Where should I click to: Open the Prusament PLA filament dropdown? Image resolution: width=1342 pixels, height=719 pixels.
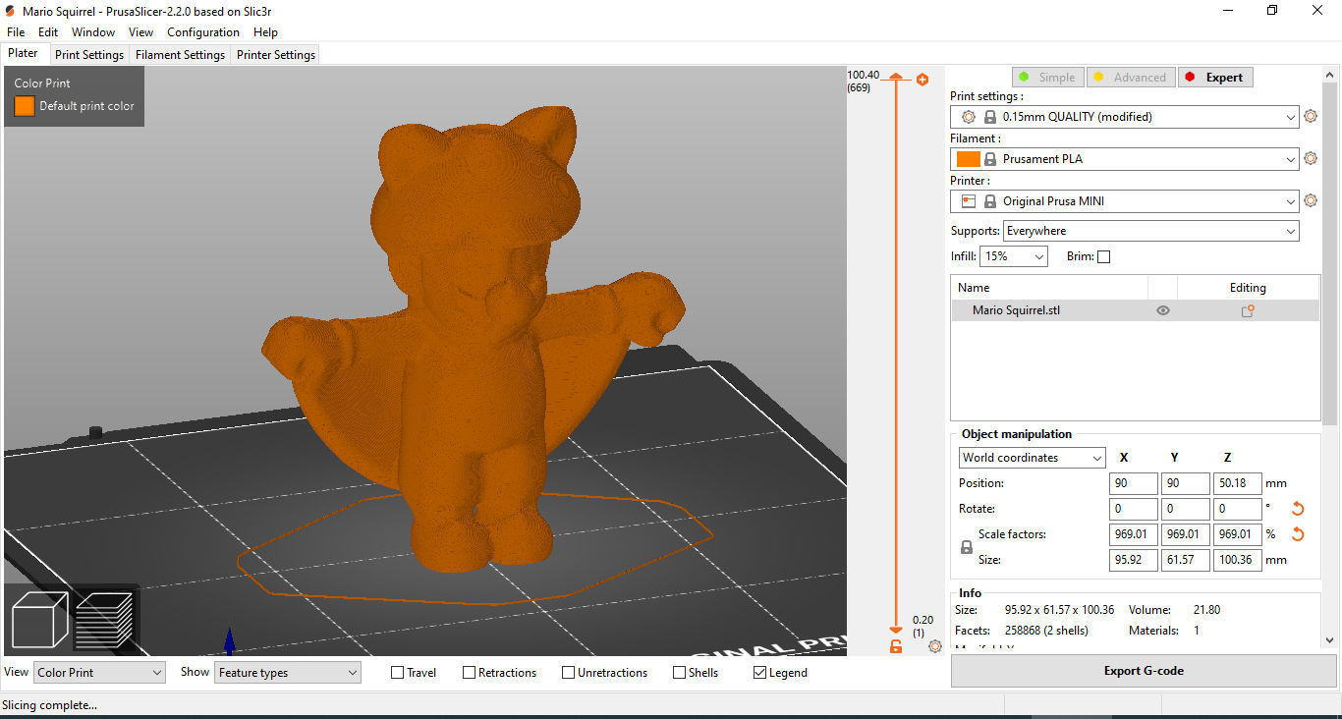[x=1125, y=159]
